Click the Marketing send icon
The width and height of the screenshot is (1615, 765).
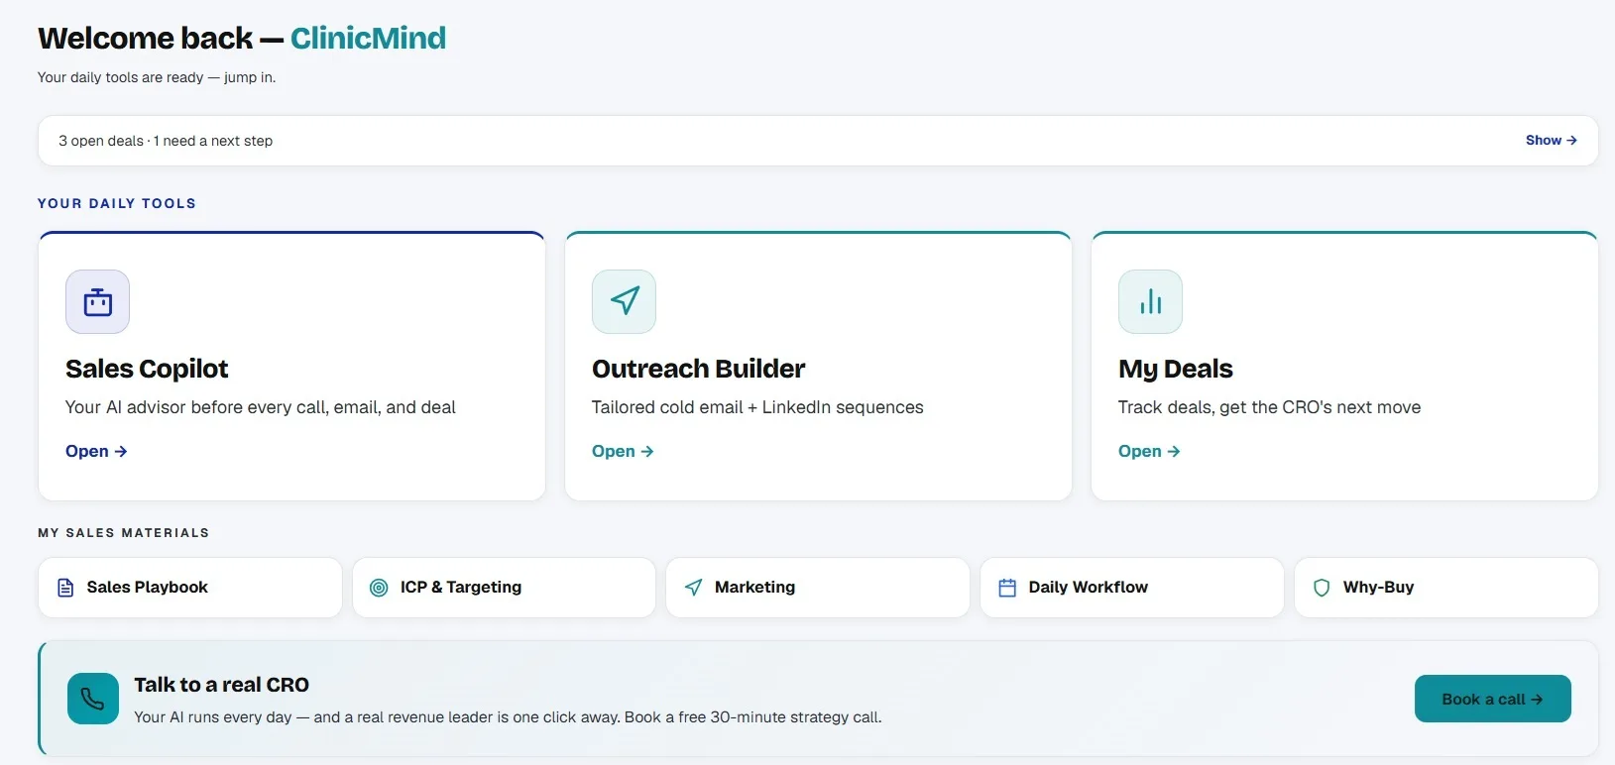[x=694, y=588]
